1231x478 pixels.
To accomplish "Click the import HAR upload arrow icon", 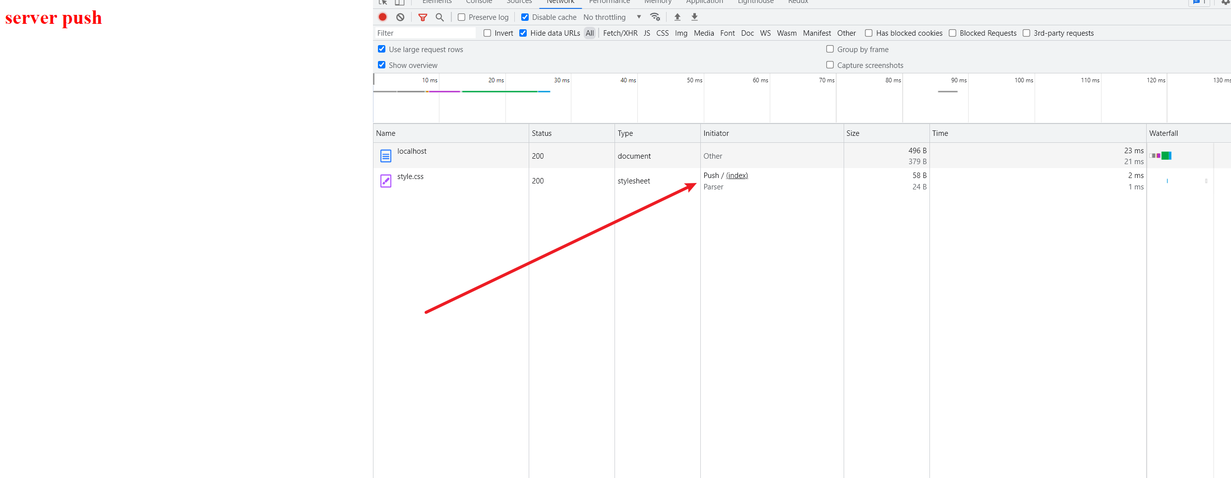I will click(x=677, y=17).
